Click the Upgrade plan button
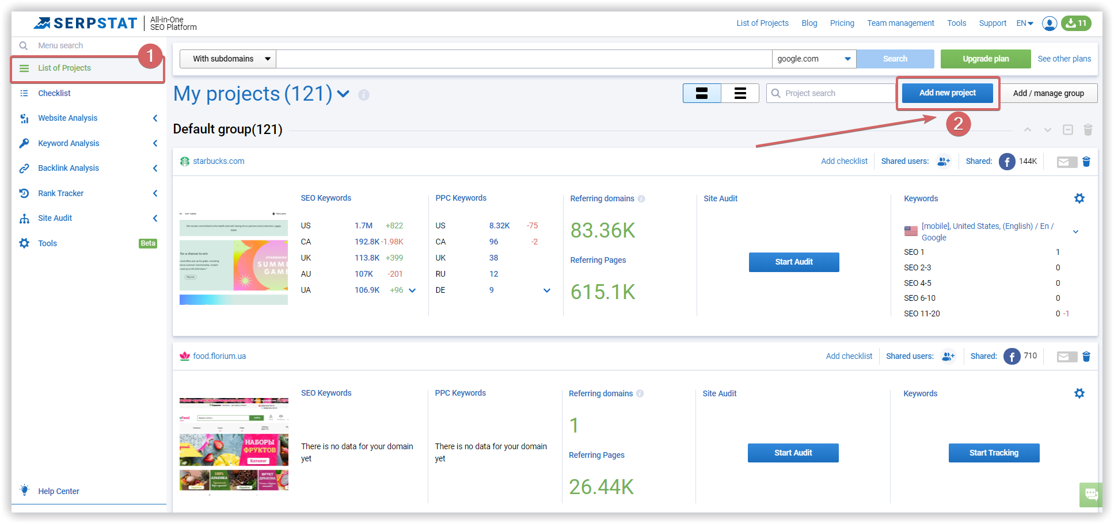 (x=986, y=59)
